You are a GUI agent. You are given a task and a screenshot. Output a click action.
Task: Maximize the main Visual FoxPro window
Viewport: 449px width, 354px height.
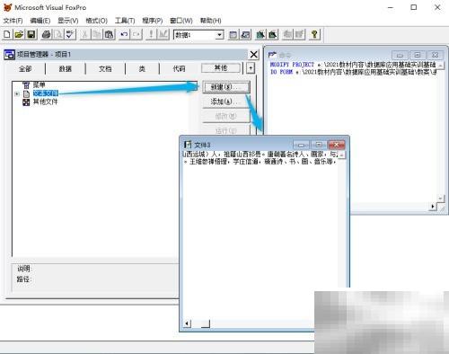tap(413, 7)
